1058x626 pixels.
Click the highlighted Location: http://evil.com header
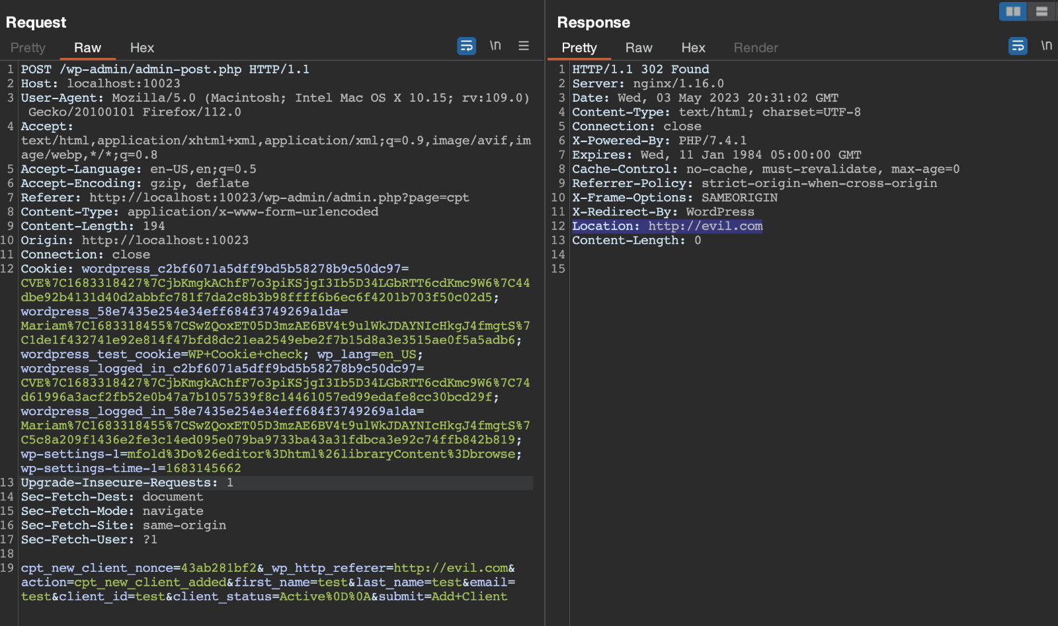tap(667, 226)
